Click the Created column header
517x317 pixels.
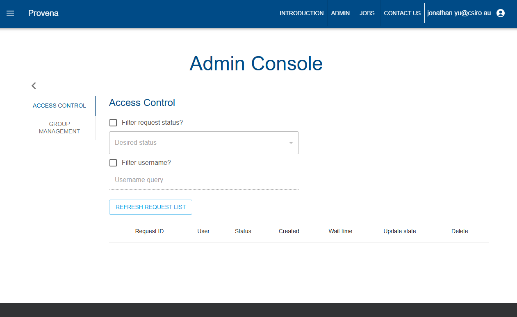pyautogui.click(x=289, y=231)
